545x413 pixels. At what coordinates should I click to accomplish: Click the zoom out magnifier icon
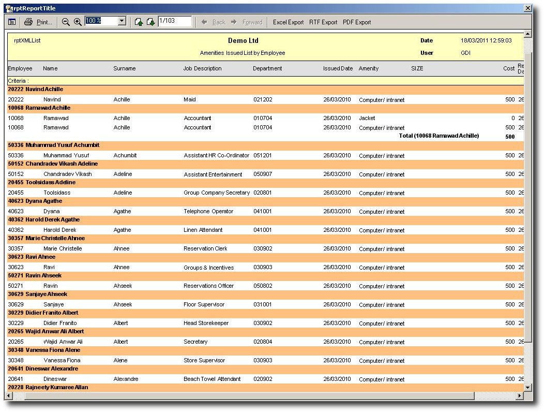(x=66, y=22)
